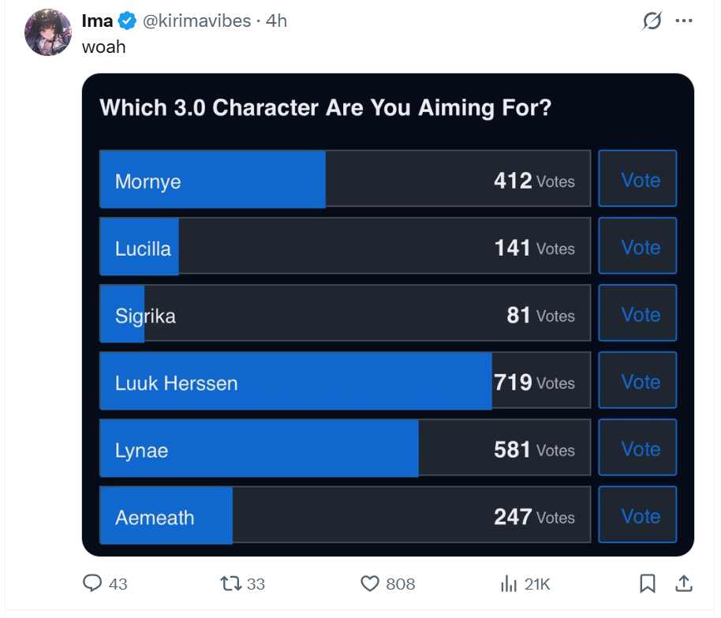Open Ima's profile avatar
Viewport: 721px width, 618px height.
(49, 32)
